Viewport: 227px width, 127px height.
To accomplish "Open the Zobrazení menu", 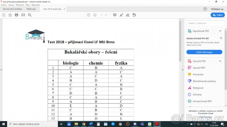I will [x=20, y=5].
